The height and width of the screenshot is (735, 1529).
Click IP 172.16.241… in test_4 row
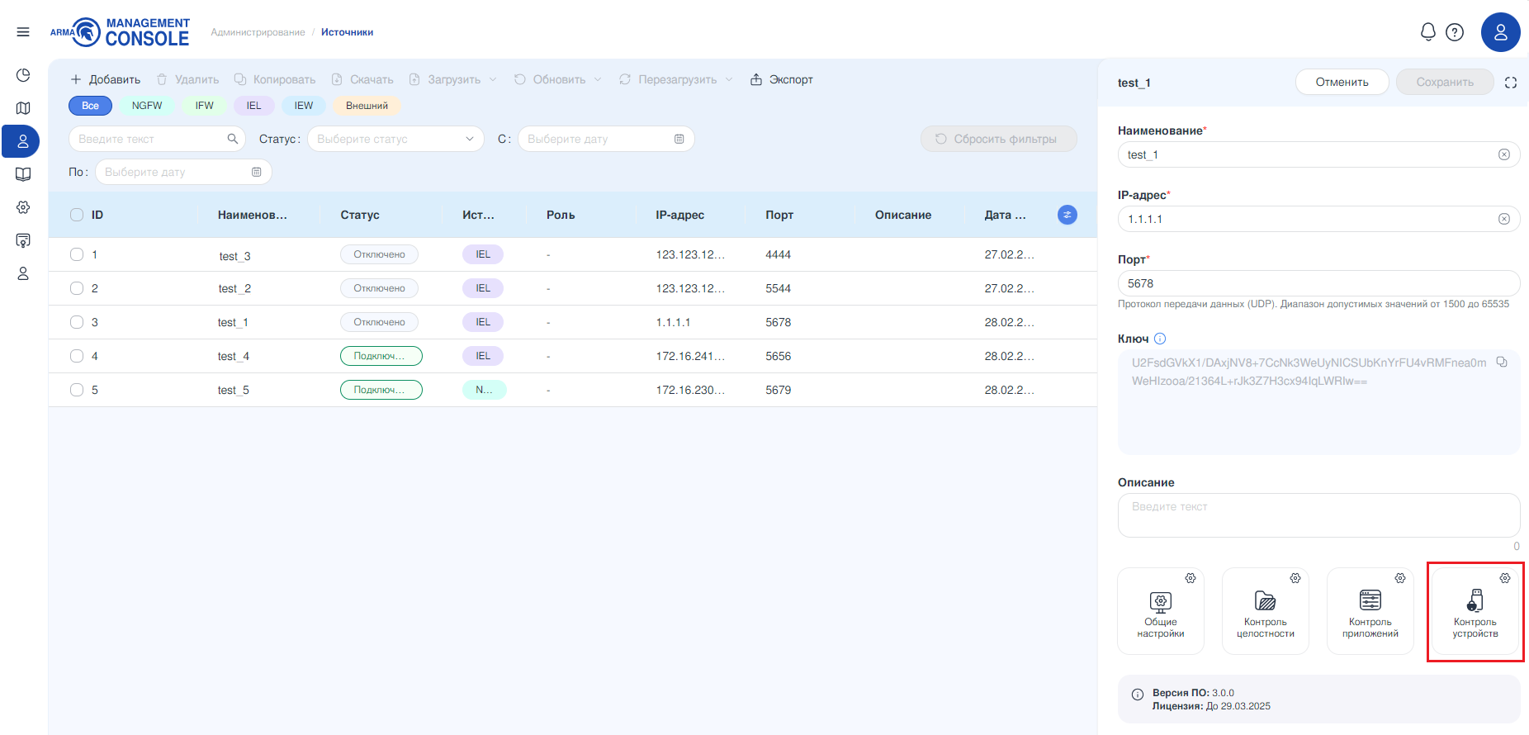click(x=690, y=356)
